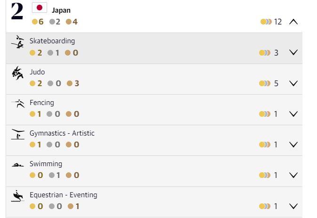Expand the Fencing medal details
The image size is (317, 218).
pyautogui.click(x=293, y=114)
